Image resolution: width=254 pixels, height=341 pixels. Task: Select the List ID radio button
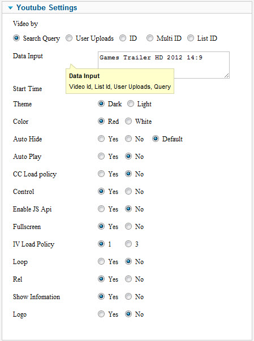(191, 38)
